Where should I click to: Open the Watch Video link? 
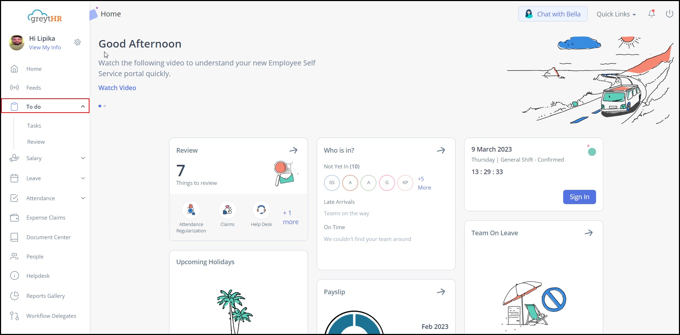(x=117, y=88)
